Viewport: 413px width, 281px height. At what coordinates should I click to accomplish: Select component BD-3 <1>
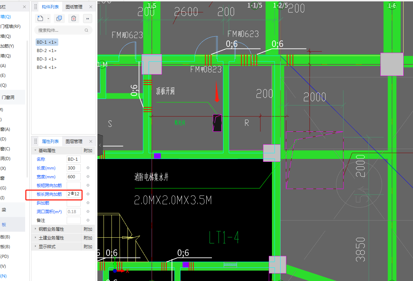coord(47,59)
